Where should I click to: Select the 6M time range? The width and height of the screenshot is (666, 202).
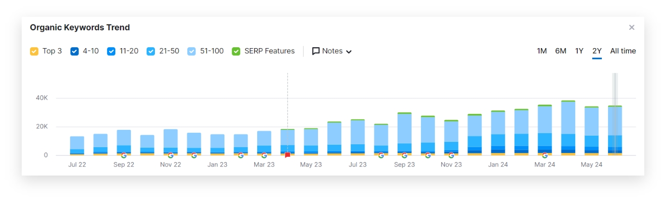(x=561, y=51)
